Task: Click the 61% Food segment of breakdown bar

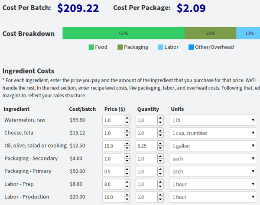Action: pyautogui.click(x=123, y=33)
